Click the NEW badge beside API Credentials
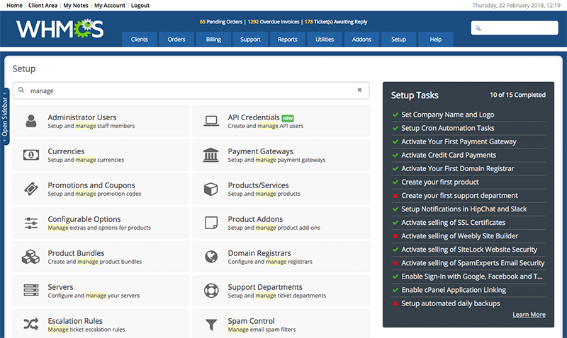 tap(288, 118)
